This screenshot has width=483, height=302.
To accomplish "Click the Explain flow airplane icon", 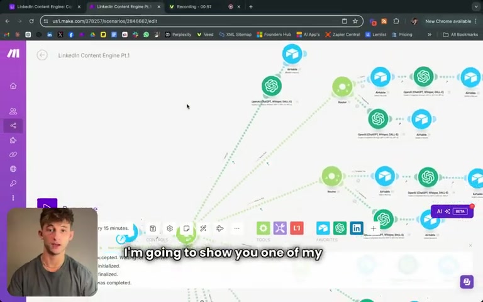I will click(220, 228).
